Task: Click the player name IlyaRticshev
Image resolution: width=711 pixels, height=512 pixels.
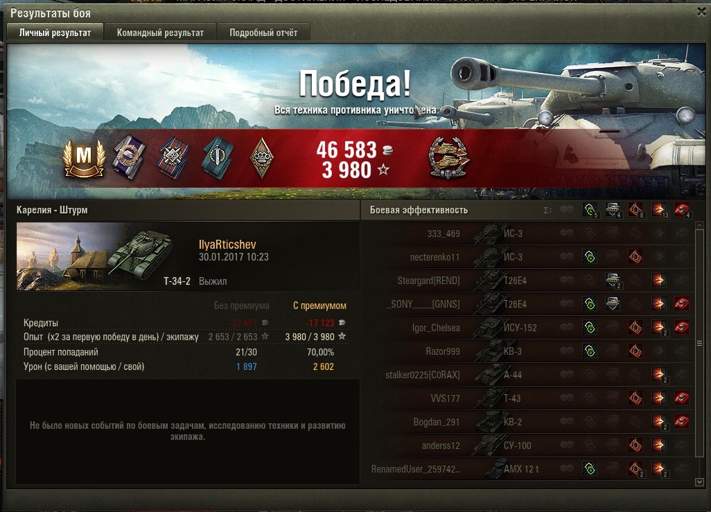Action: tap(227, 245)
